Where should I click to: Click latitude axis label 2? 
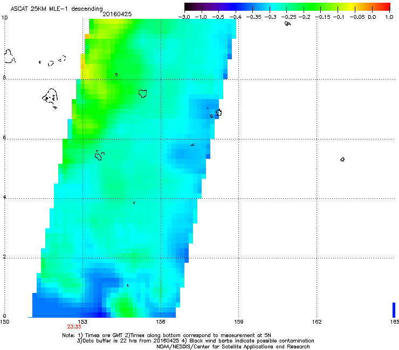(x=4, y=257)
